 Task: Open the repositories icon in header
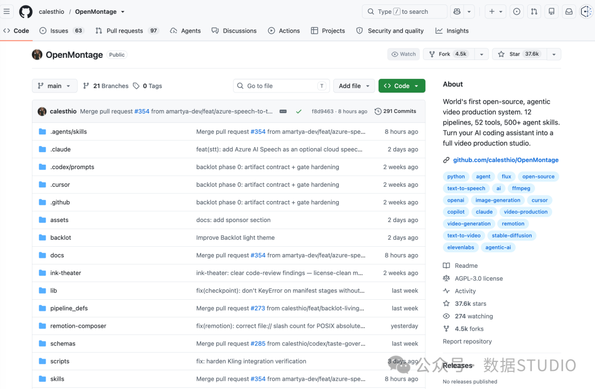(551, 12)
